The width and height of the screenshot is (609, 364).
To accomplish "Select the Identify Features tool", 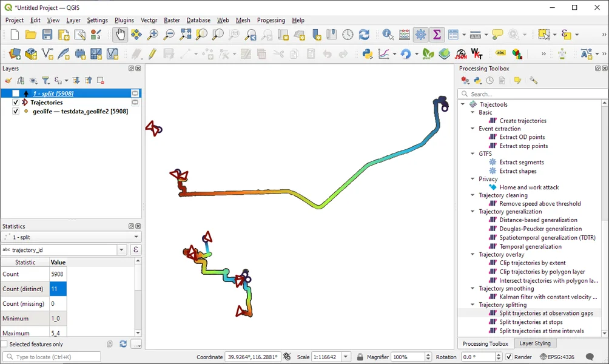I will click(388, 35).
